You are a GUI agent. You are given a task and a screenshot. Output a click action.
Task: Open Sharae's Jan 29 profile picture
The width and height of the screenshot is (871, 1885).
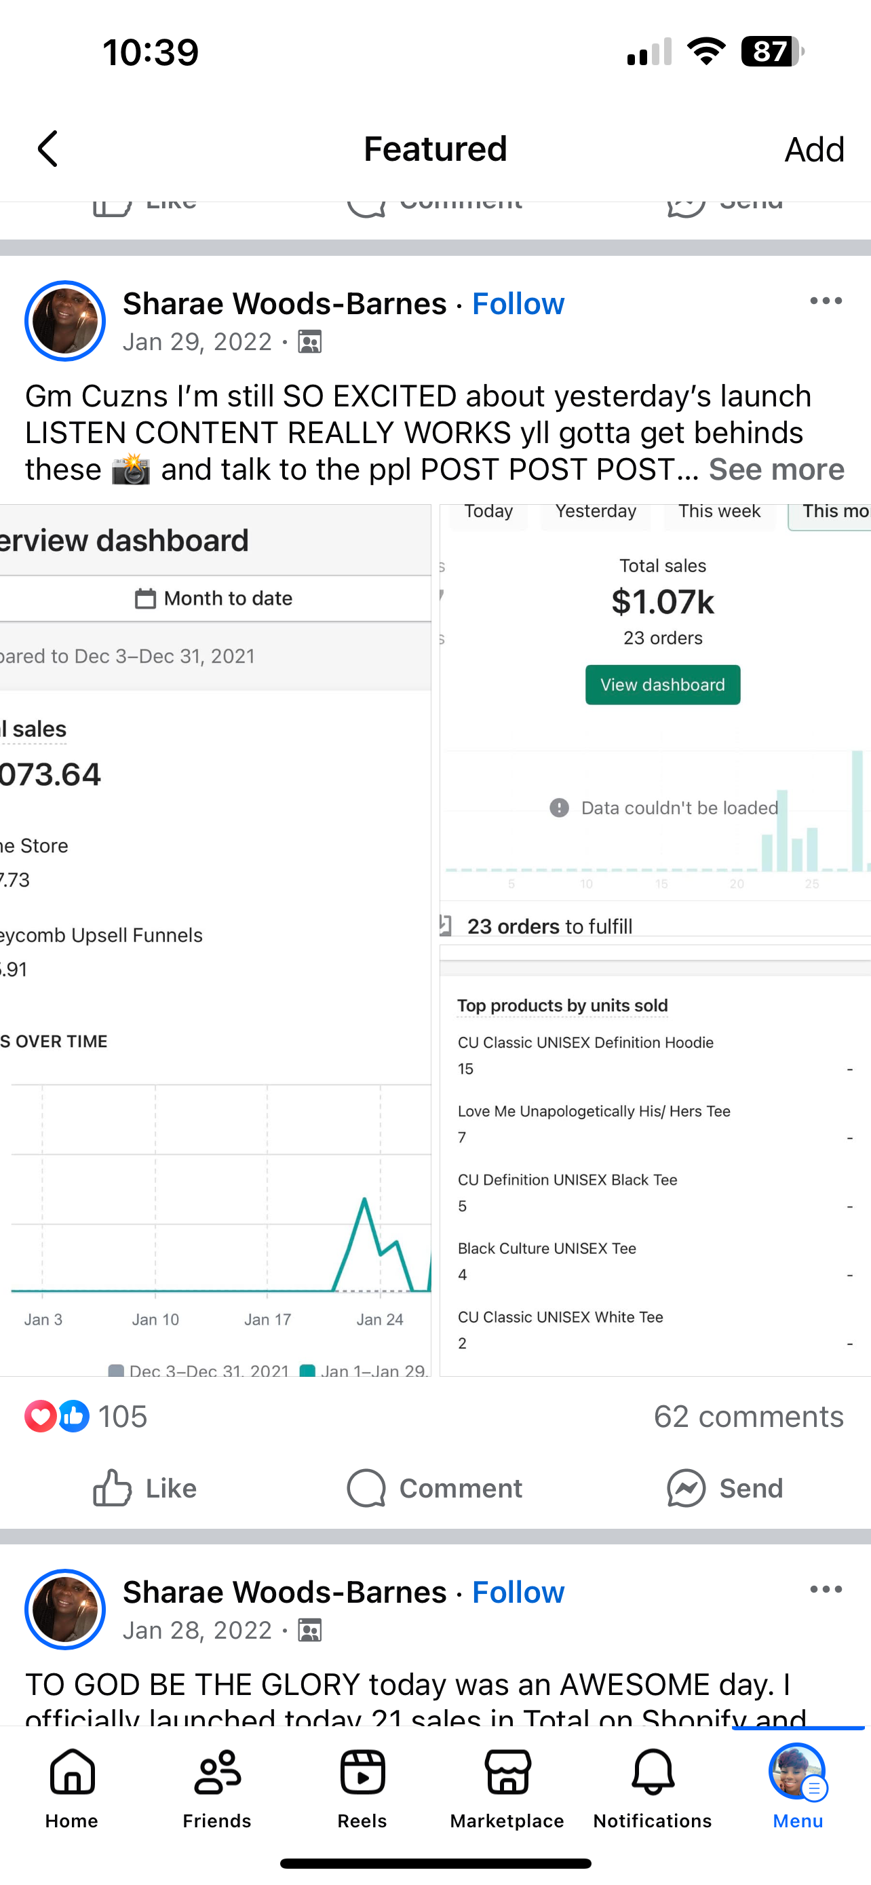pyautogui.click(x=65, y=321)
